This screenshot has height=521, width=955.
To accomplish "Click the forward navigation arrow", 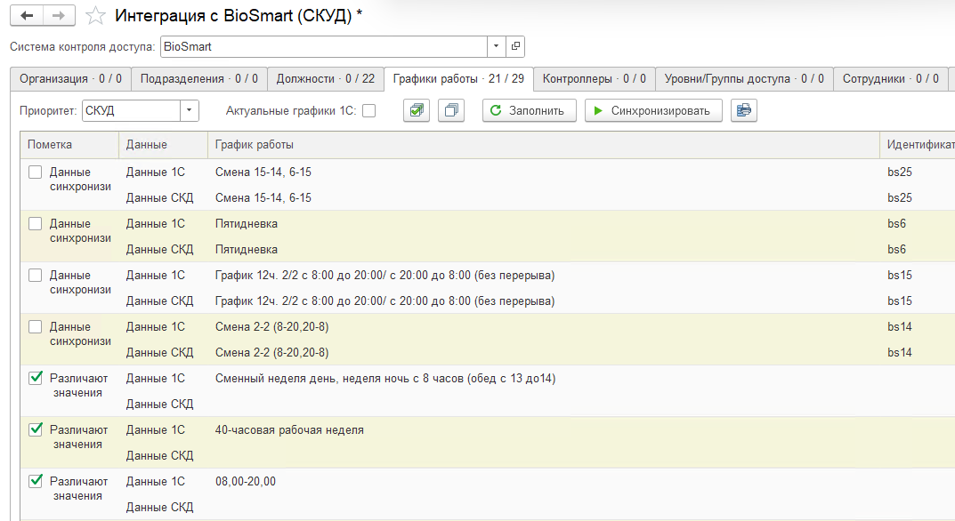I will tap(59, 16).
